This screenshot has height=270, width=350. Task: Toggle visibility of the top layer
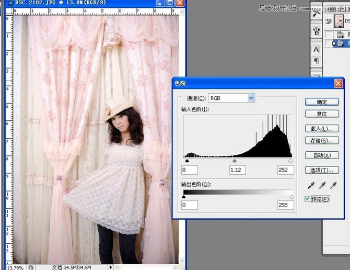(328, 21)
